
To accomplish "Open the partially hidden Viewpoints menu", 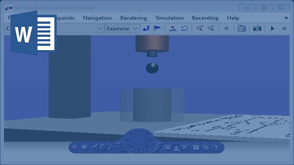I will point(65,18).
